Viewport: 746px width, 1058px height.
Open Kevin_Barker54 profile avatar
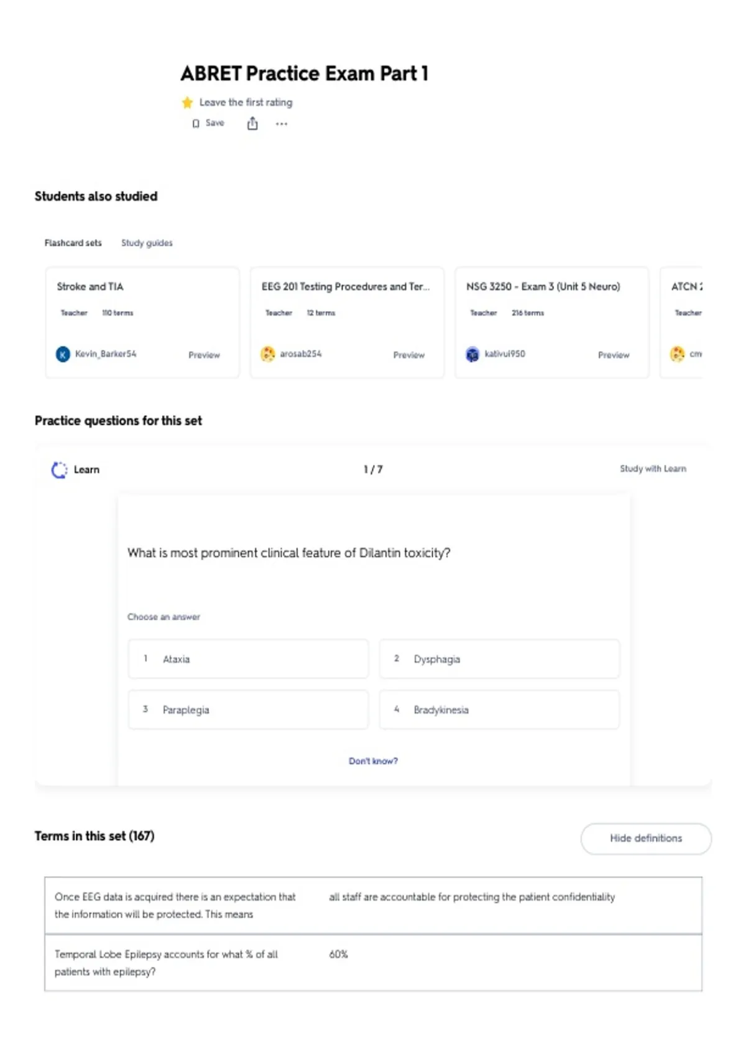tap(63, 354)
